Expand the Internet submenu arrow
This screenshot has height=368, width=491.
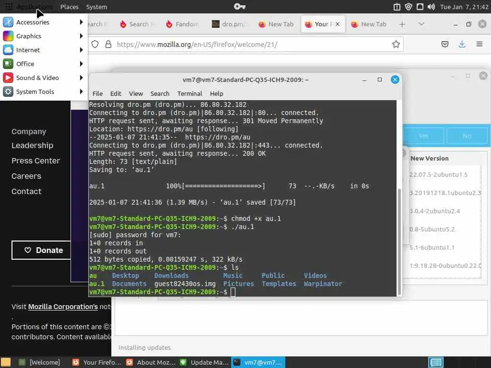pyautogui.click(x=81, y=50)
